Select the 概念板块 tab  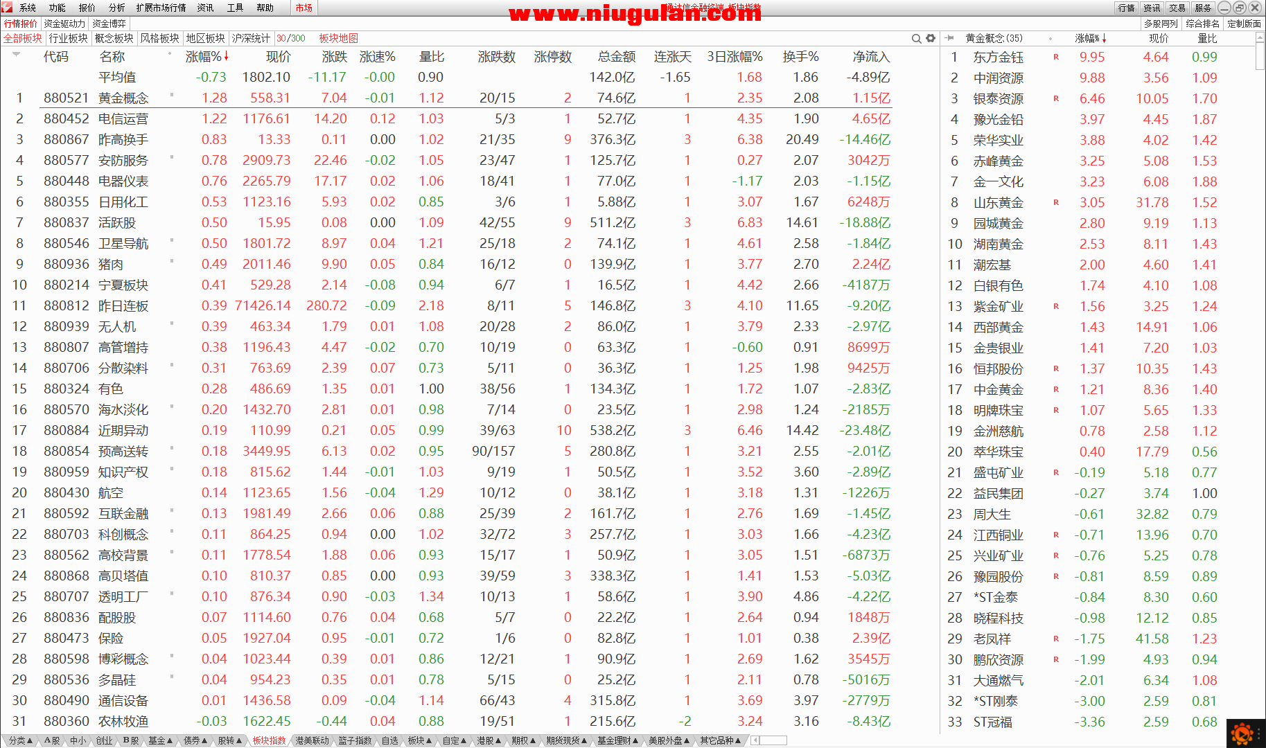click(x=114, y=38)
